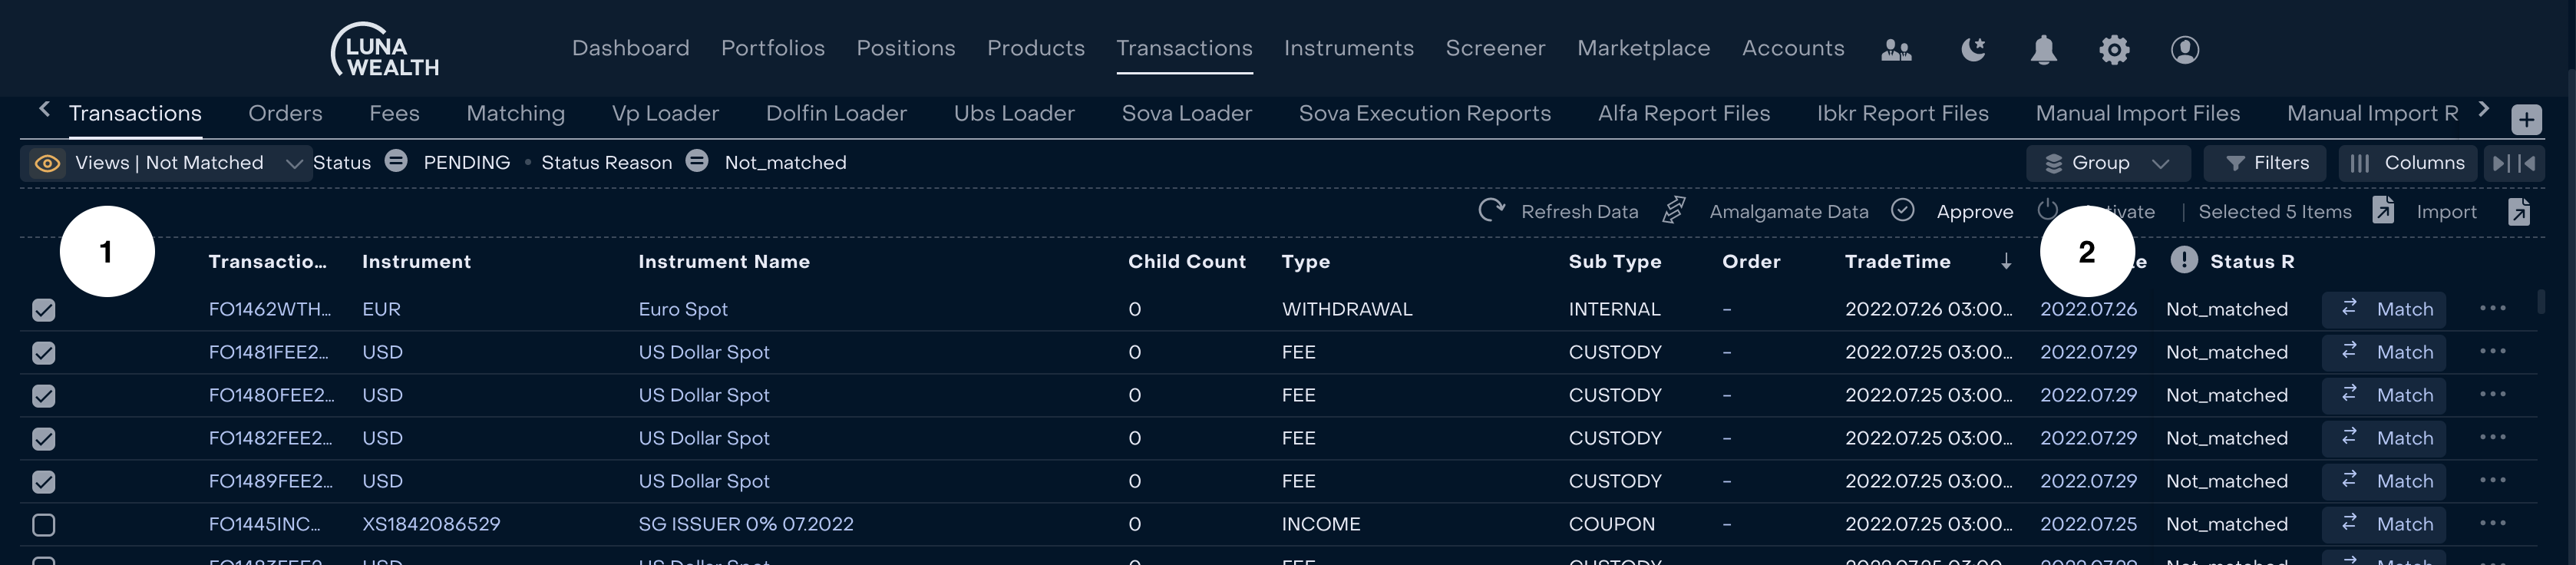This screenshot has height=565, width=2576.
Task: Open the Ibkr Report Files tab
Action: coord(1903,113)
